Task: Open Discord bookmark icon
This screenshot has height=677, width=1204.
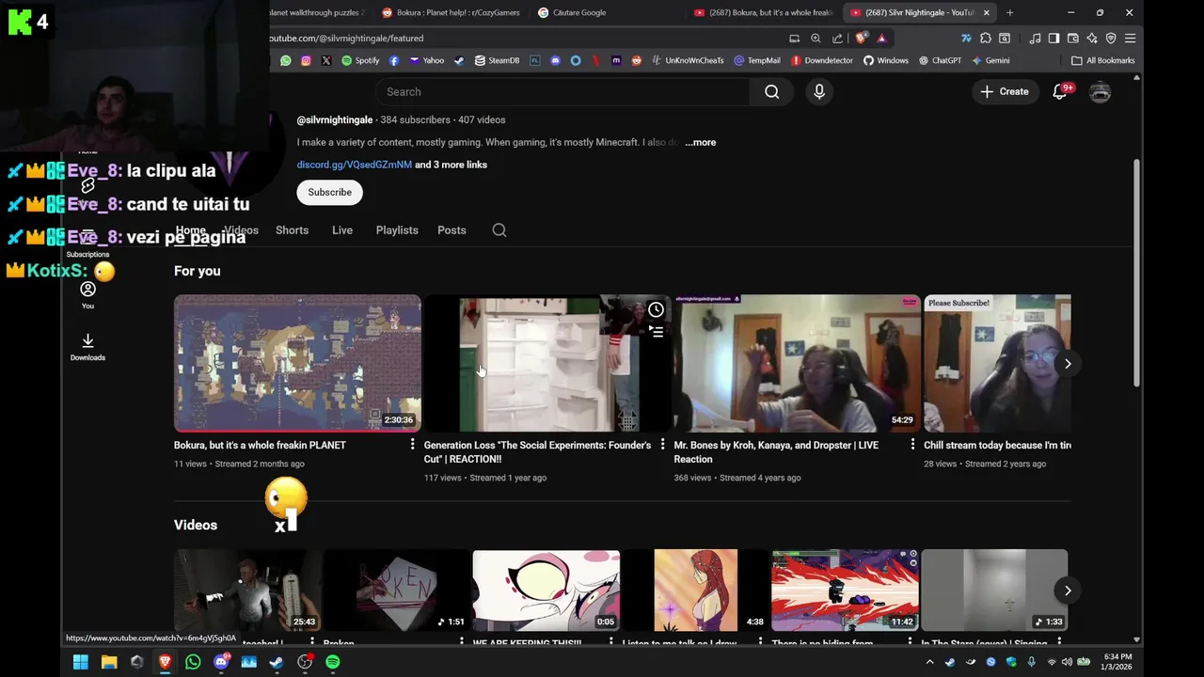Action: click(x=555, y=60)
